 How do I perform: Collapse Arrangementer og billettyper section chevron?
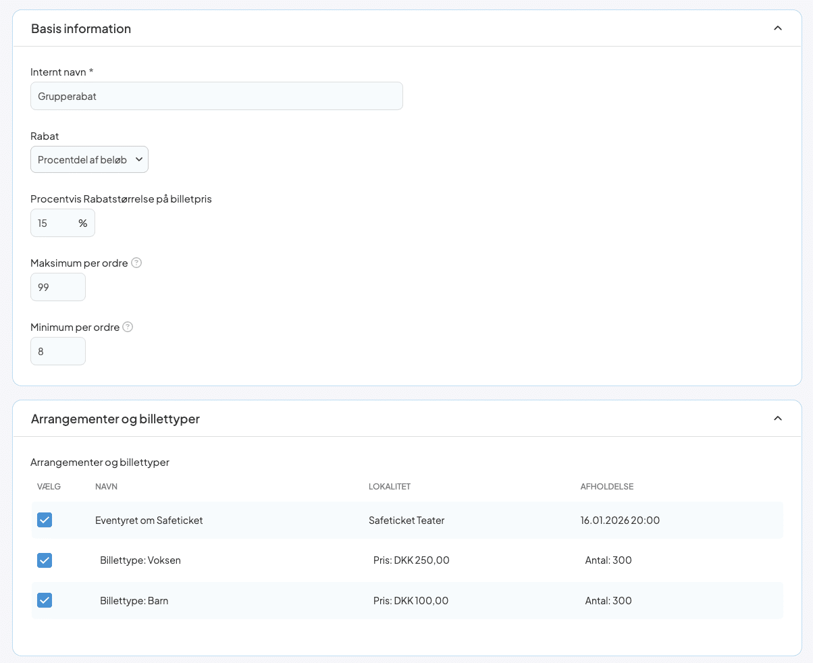(x=777, y=419)
